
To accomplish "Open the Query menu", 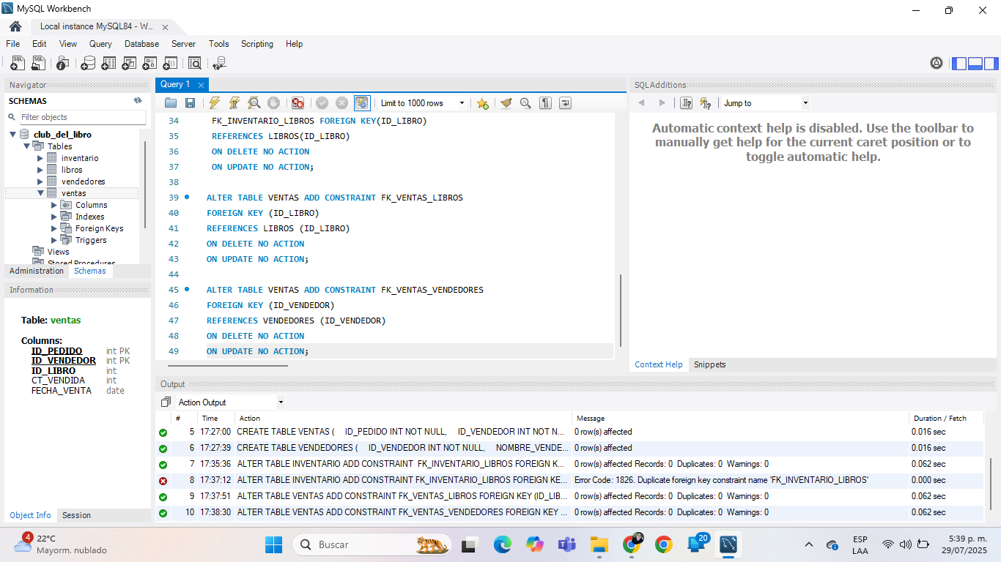I will pyautogui.click(x=100, y=44).
